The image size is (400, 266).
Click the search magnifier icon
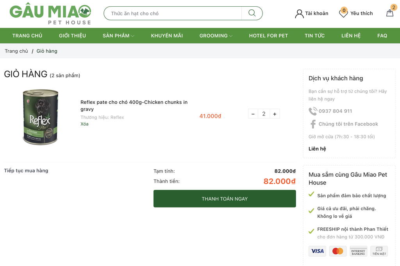pyautogui.click(x=252, y=13)
